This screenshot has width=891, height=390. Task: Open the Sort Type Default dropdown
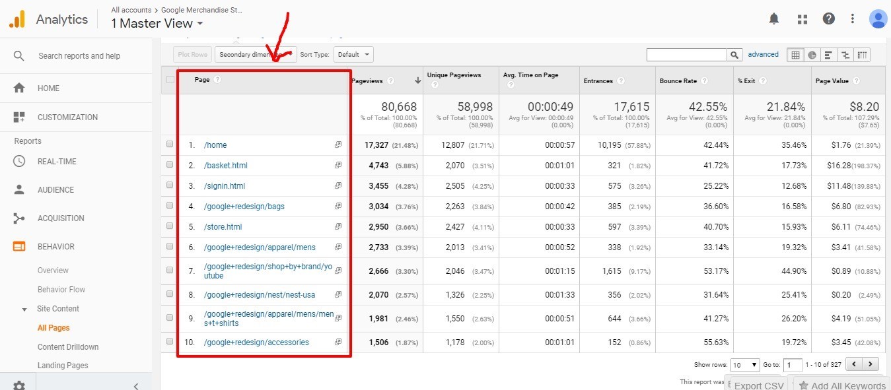[353, 55]
